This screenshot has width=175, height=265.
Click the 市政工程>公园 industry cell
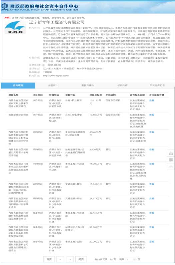[x=73, y=242]
